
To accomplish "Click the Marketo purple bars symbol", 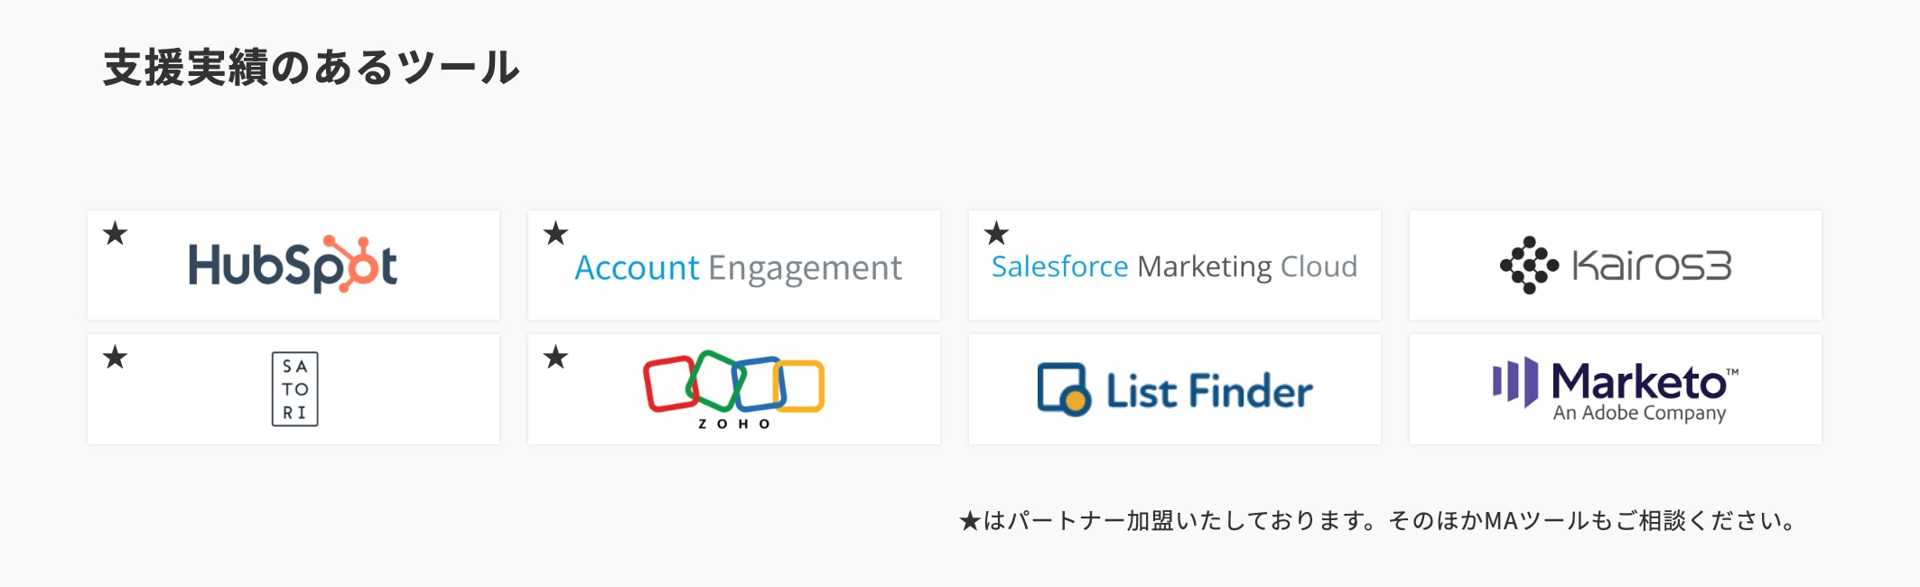I will click(1515, 381).
